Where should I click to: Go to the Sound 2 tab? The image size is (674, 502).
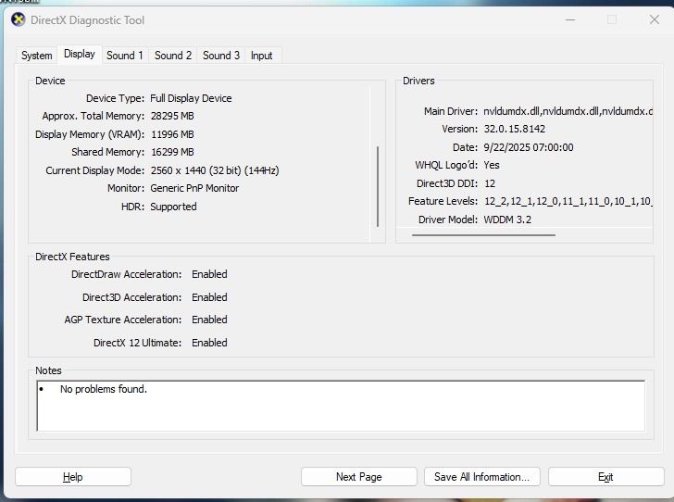173,56
